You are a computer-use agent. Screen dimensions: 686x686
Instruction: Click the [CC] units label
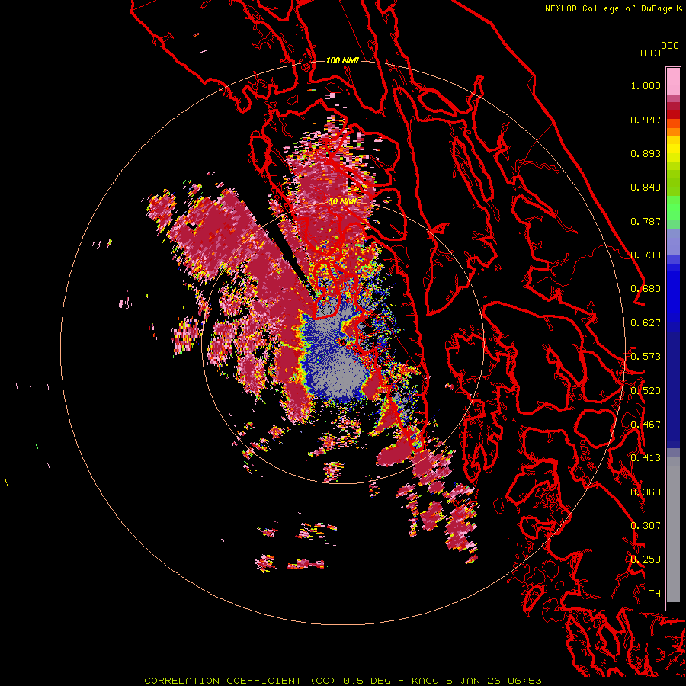pos(650,53)
